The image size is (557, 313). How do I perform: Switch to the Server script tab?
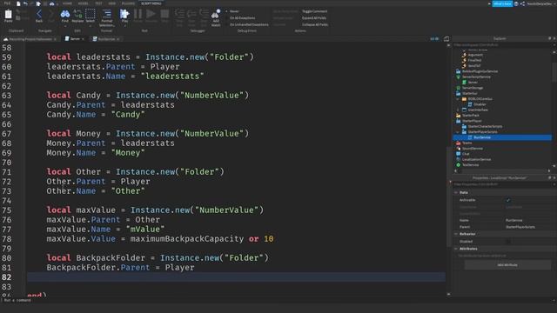coord(74,38)
